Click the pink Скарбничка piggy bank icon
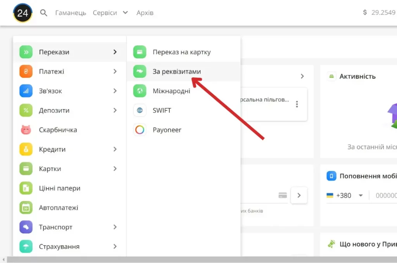 26,130
